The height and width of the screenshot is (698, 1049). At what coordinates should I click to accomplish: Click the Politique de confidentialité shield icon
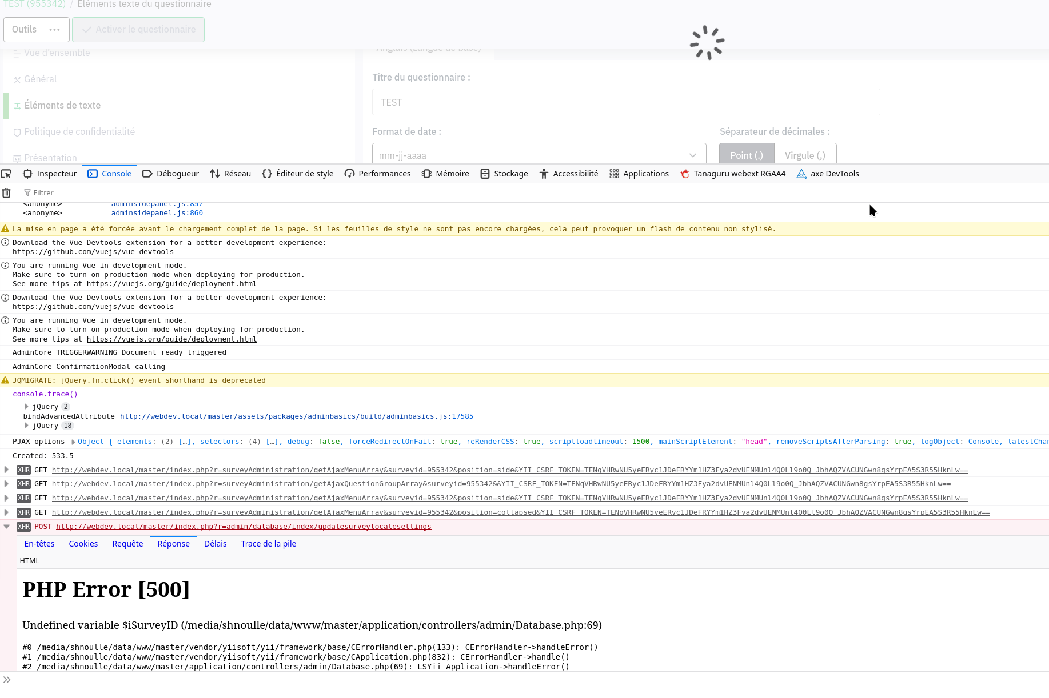pyautogui.click(x=17, y=132)
